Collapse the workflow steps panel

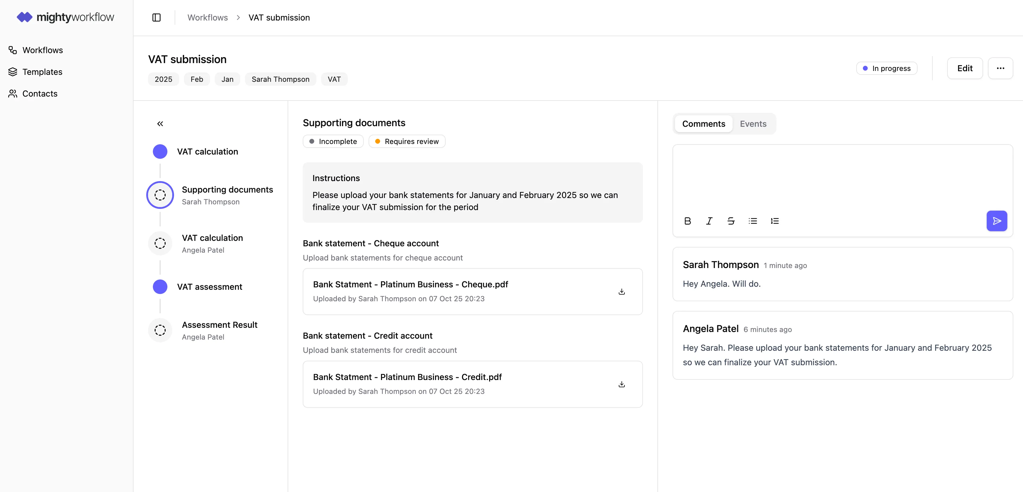pyautogui.click(x=160, y=124)
